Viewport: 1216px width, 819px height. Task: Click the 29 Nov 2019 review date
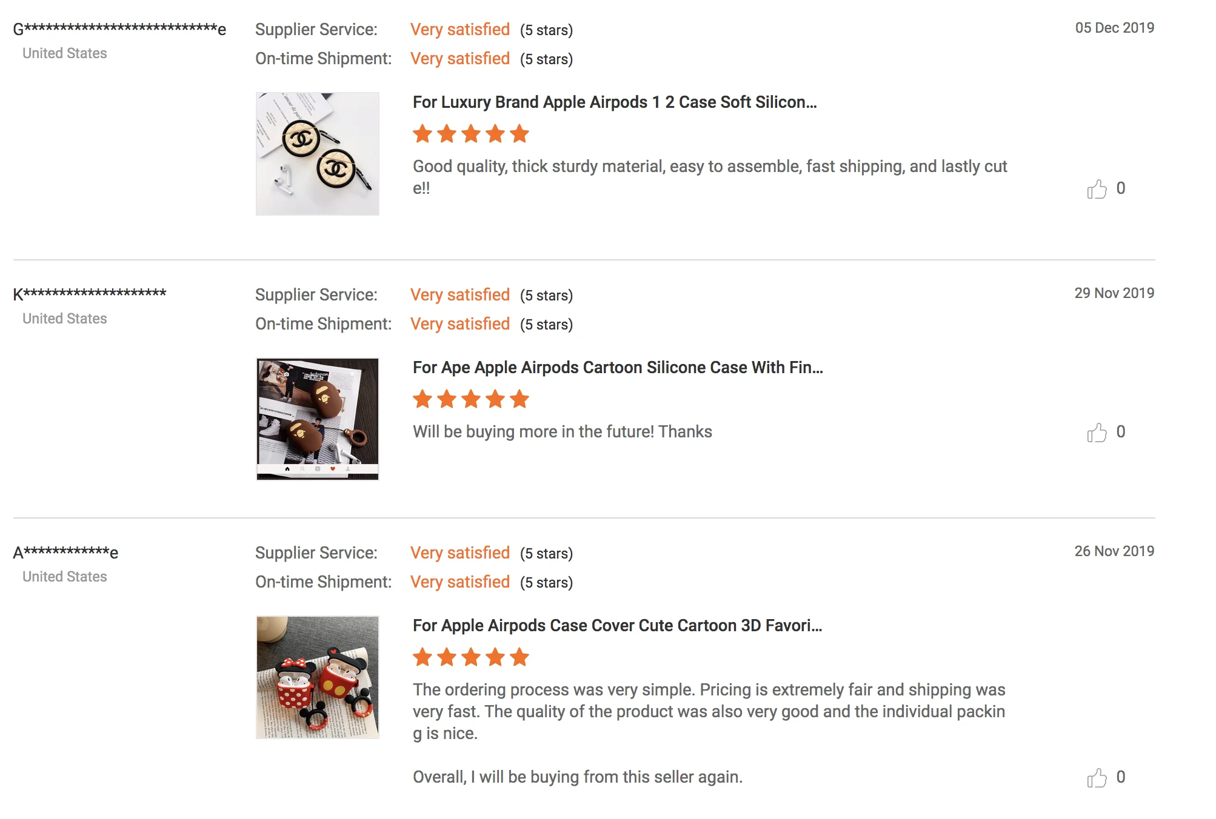[x=1114, y=293]
